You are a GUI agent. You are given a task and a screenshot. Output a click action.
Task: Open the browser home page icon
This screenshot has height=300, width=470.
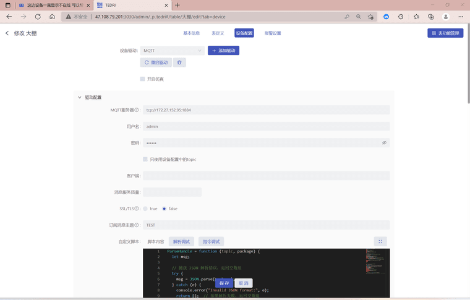coord(52,17)
